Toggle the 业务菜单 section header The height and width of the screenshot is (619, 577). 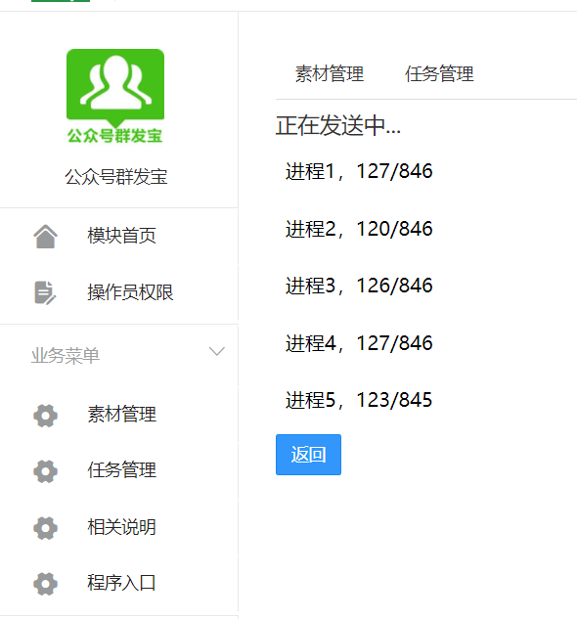119,355
